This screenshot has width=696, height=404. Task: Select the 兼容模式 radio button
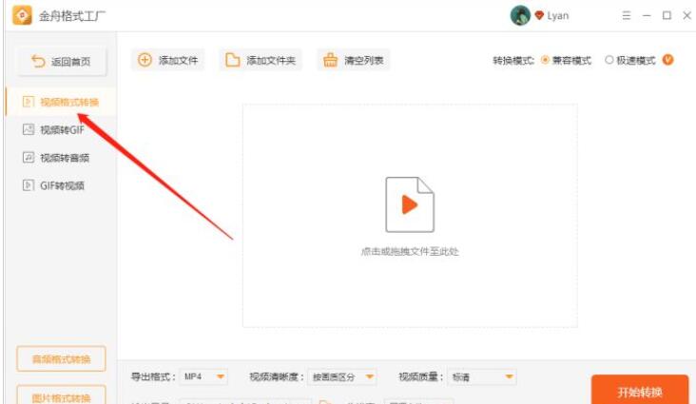pyautogui.click(x=545, y=60)
